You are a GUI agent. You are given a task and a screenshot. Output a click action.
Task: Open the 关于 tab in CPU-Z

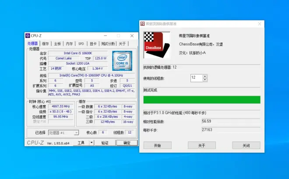click(x=122, y=44)
